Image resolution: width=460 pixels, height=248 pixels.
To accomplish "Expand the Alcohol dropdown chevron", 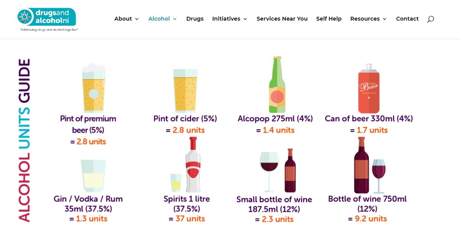I will 175,19.
